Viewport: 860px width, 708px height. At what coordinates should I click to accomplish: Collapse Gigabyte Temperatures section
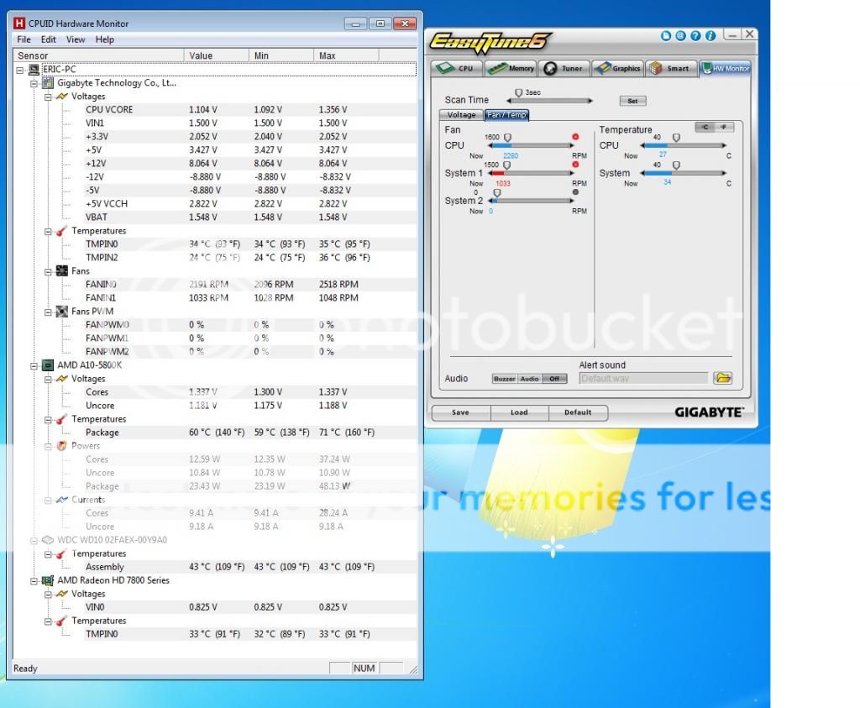[x=48, y=232]
